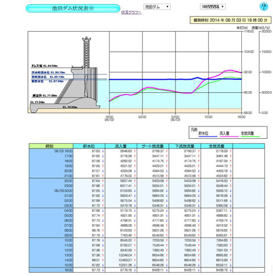Click red up arrow beside 19:00 water level
The height and width of the screenshot is (276, 273).
tap(103, 166)
